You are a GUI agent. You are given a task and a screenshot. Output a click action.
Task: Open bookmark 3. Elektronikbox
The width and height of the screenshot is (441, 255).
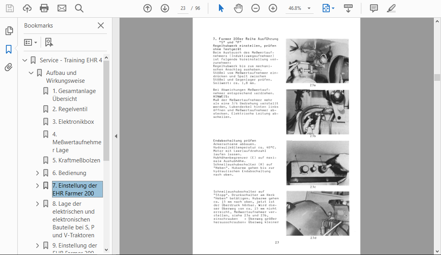[73, 122]
